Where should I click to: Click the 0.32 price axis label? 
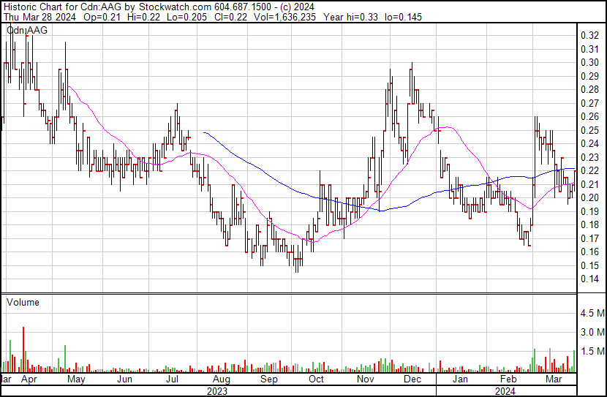pos(589,35)
